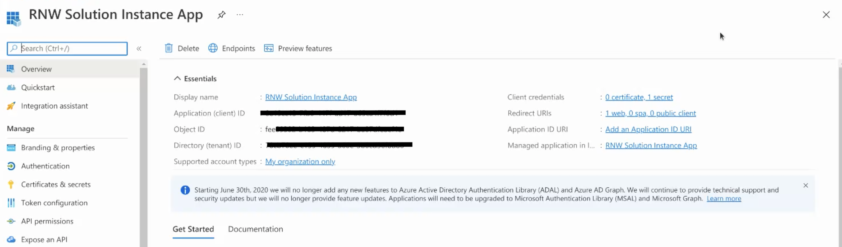Click the Manage section heading

coord(21,129)
